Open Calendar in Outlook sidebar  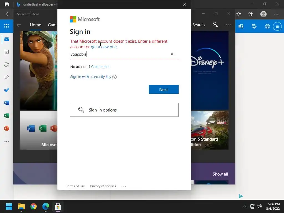7,52
